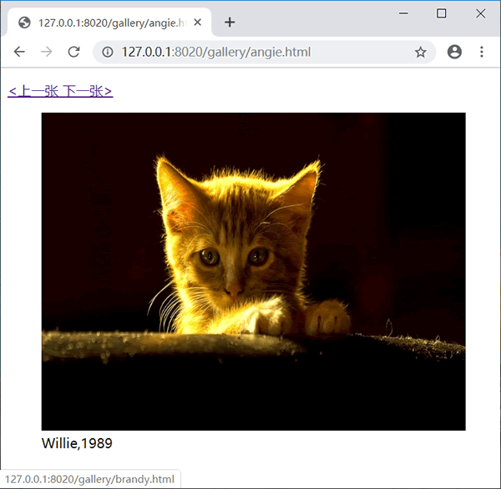The height and width of the screenshot is (489, 501).
Task: Close the browser window
Action: coord(481,13)
